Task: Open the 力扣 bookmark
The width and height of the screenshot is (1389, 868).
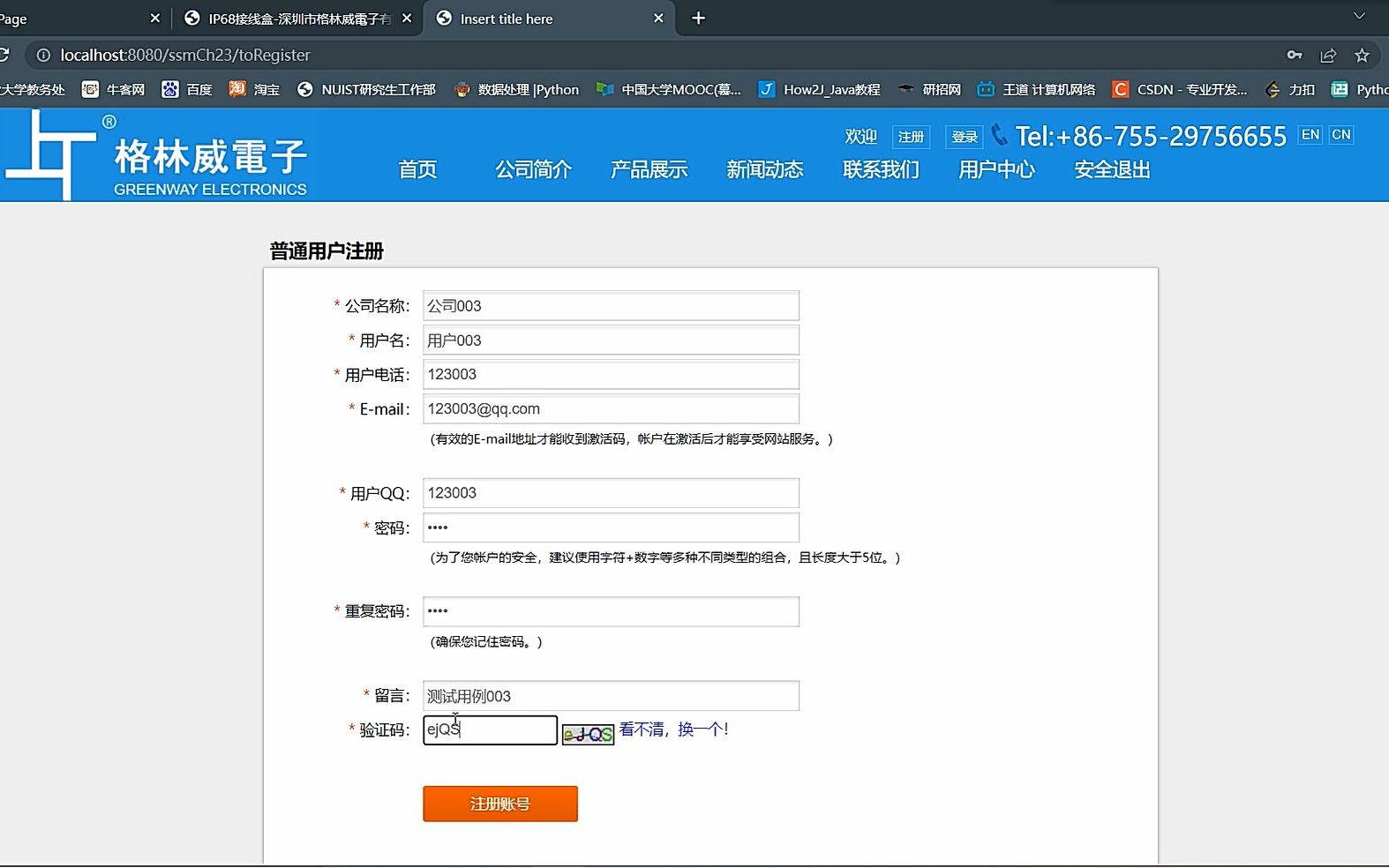Action: pos(1290,89)
